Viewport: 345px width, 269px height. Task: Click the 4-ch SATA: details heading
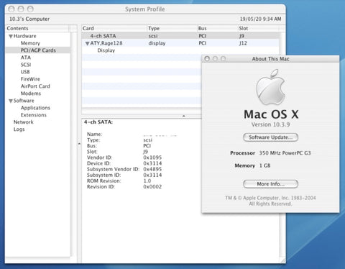point(98,122)
